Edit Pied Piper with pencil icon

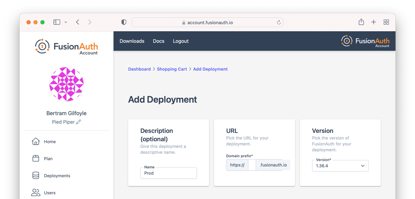pyautogui.click(x=79, y=122)
